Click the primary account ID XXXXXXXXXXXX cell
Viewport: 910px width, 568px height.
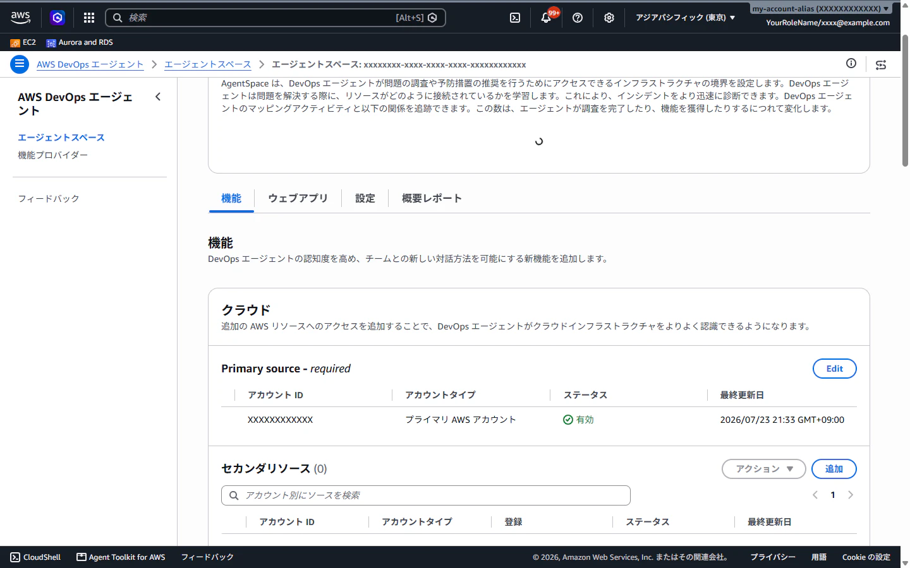(280, 420)
